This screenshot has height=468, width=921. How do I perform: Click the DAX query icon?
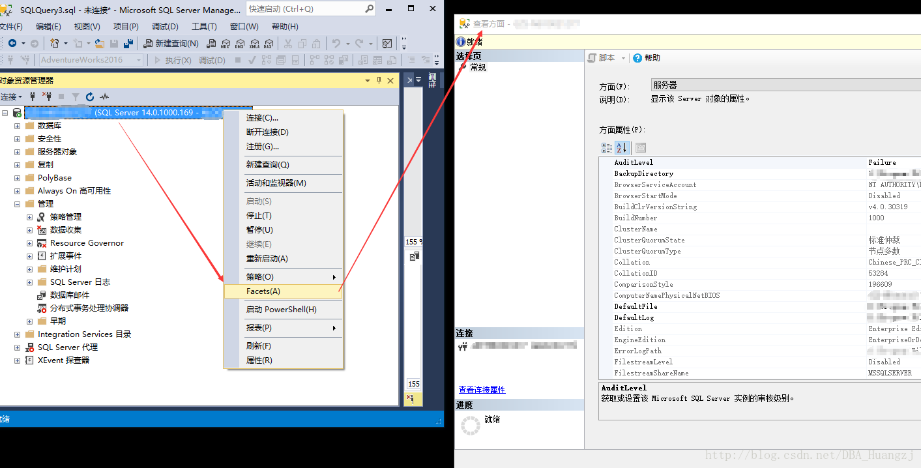point(269,44)
